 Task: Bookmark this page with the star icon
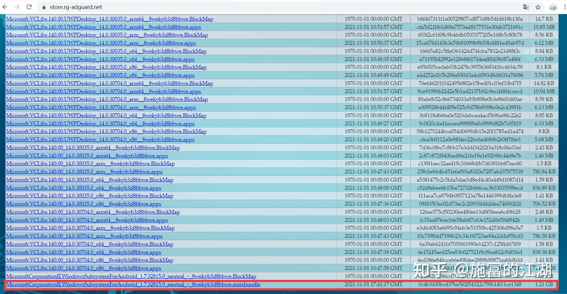538,7
